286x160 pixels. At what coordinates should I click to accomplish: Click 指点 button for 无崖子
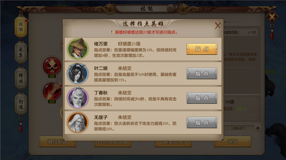click(x=202, y=122)
